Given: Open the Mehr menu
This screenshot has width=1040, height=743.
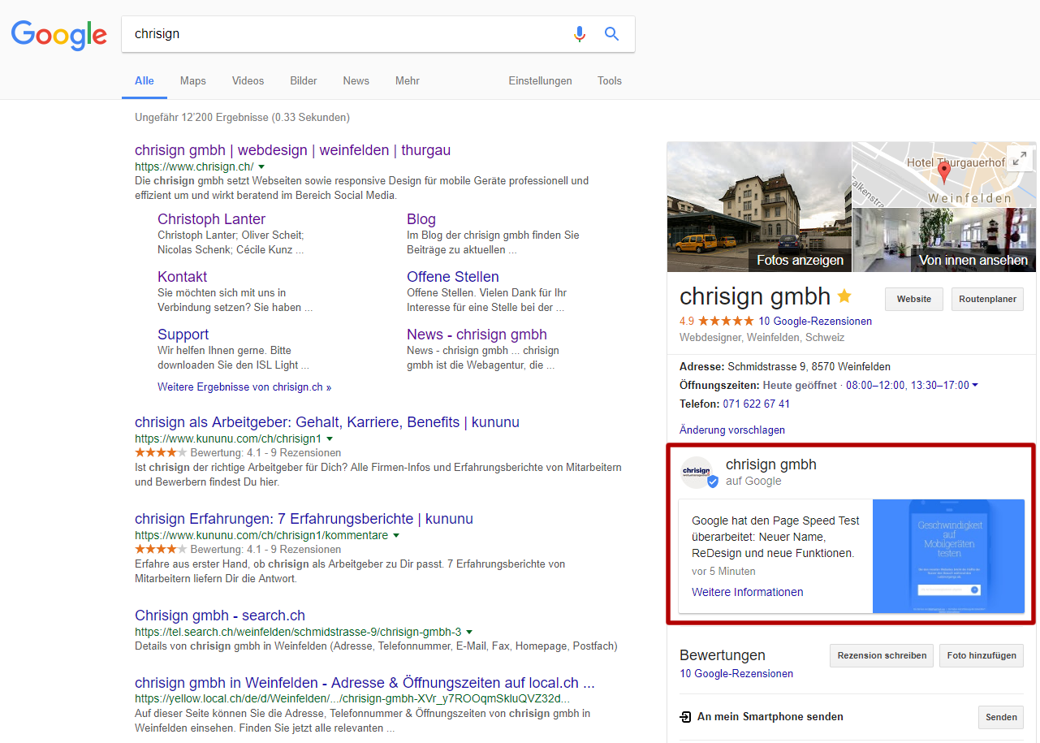Looking at the screenshot, I should [x=408, y=80].
